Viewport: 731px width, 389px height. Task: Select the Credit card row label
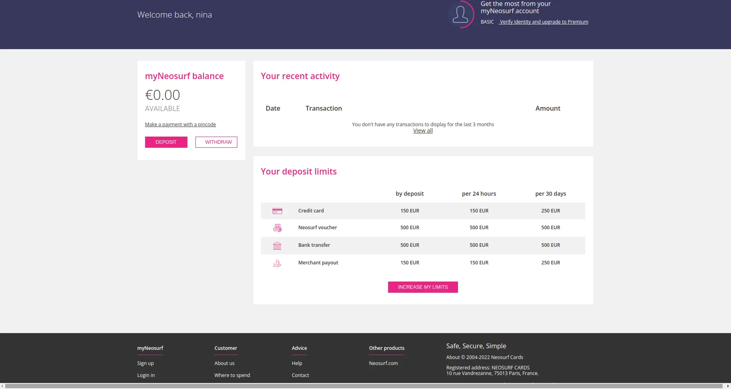click(x=311, y=211)
